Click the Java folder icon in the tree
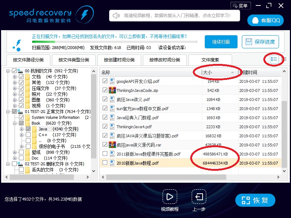This screenshot has width=291, height=218. pyautogui.click(x=34, y=129)
